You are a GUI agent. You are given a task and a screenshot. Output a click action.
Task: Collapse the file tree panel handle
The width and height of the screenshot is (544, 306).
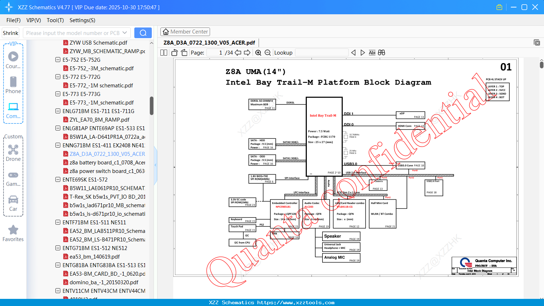pos(155,165)
